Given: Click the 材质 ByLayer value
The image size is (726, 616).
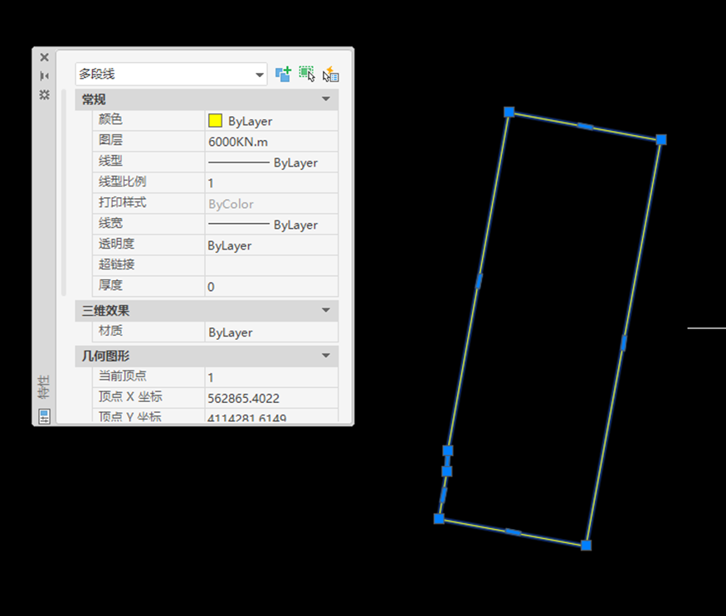Looking at the screenshot, I should [271, 332].
